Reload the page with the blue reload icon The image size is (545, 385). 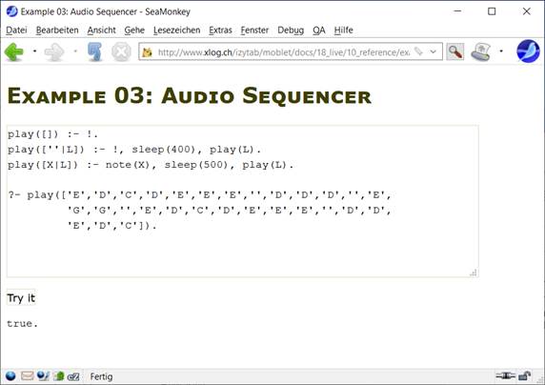[94, 51]
